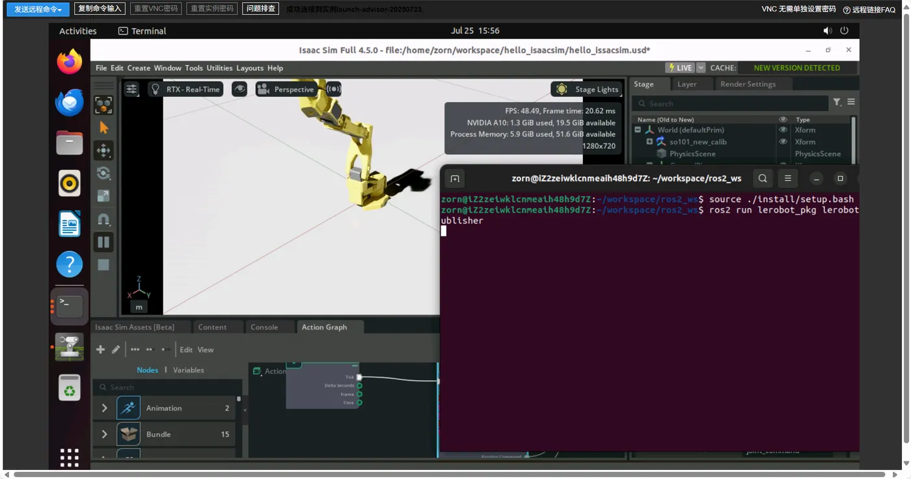This screenshot has height=479, width=911.
Task: Open the Help menu
Action: point(275,68)
